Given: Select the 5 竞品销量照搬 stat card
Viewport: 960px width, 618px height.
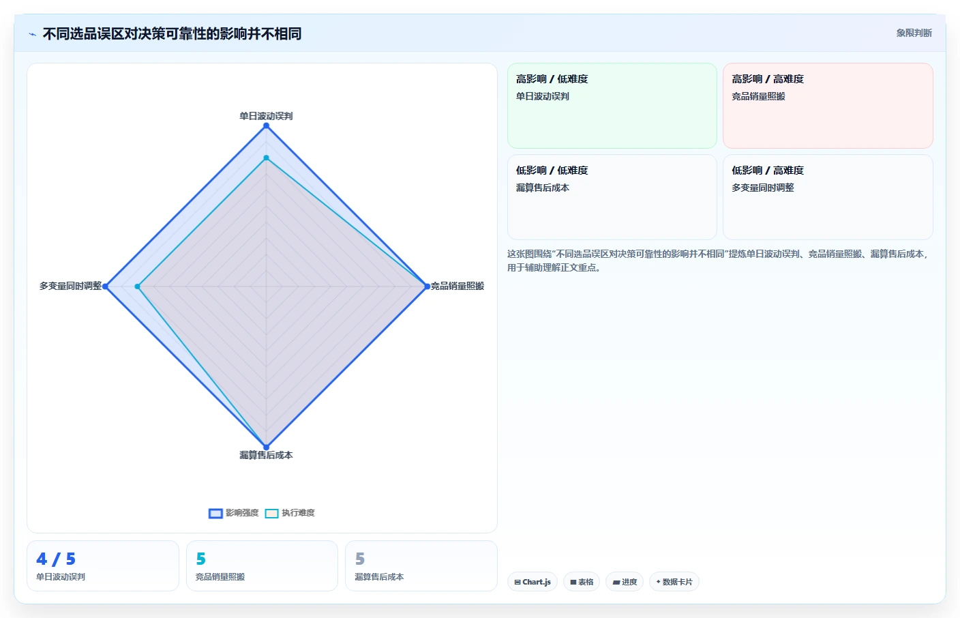Looking at the screenshot, I should tap(262, 565).
